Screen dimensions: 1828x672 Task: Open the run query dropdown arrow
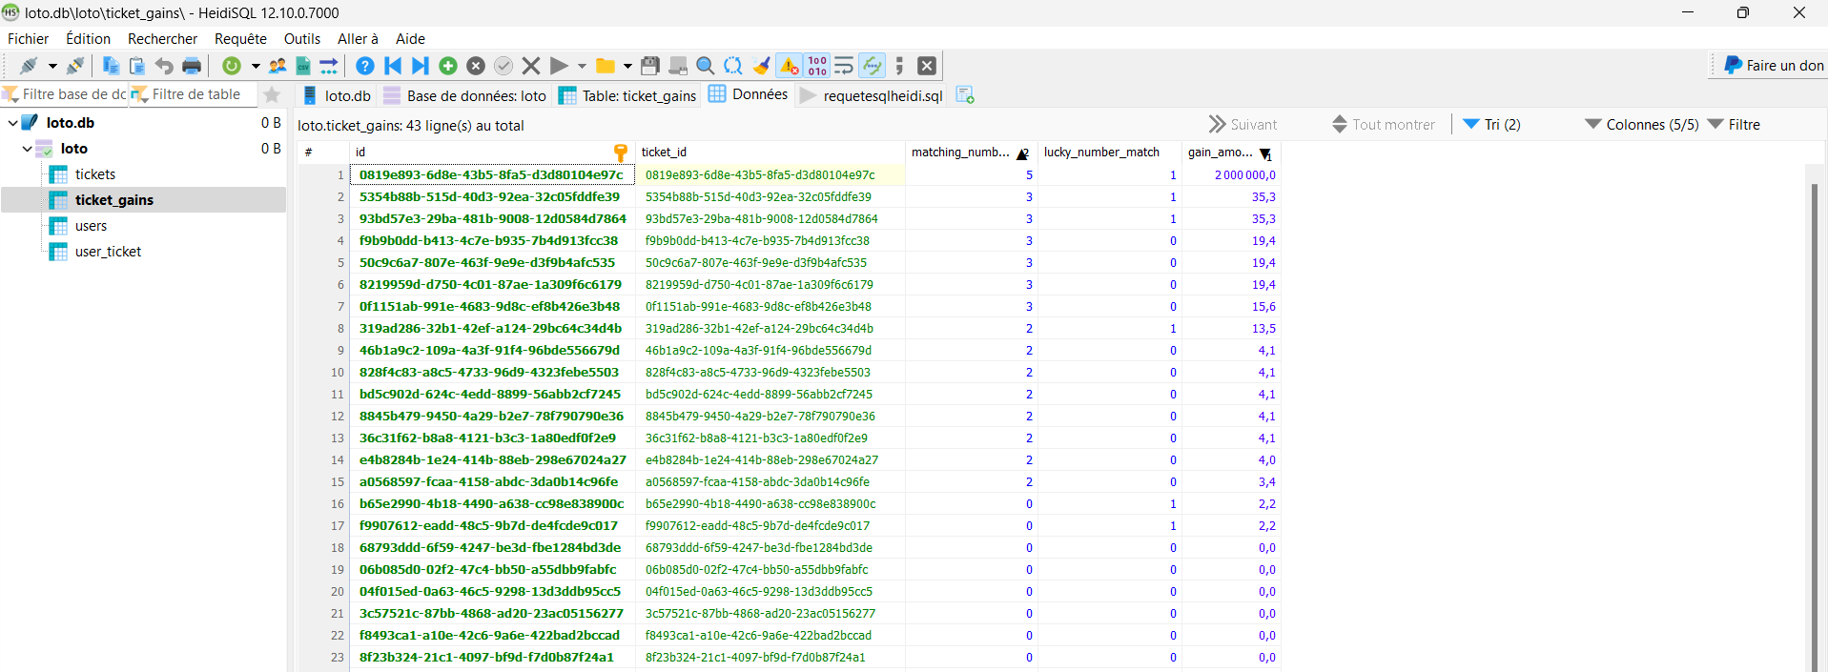[582, 67]
